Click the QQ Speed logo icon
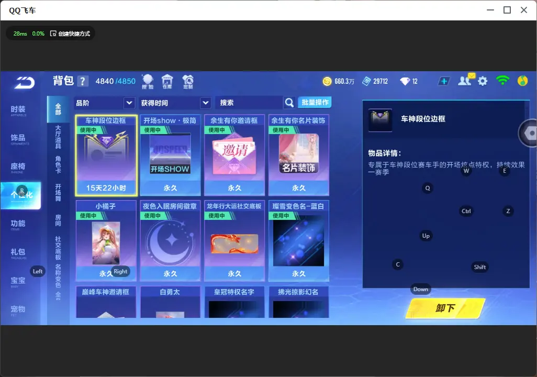This screenshot has height=377, width=537. tap(24, 82)
